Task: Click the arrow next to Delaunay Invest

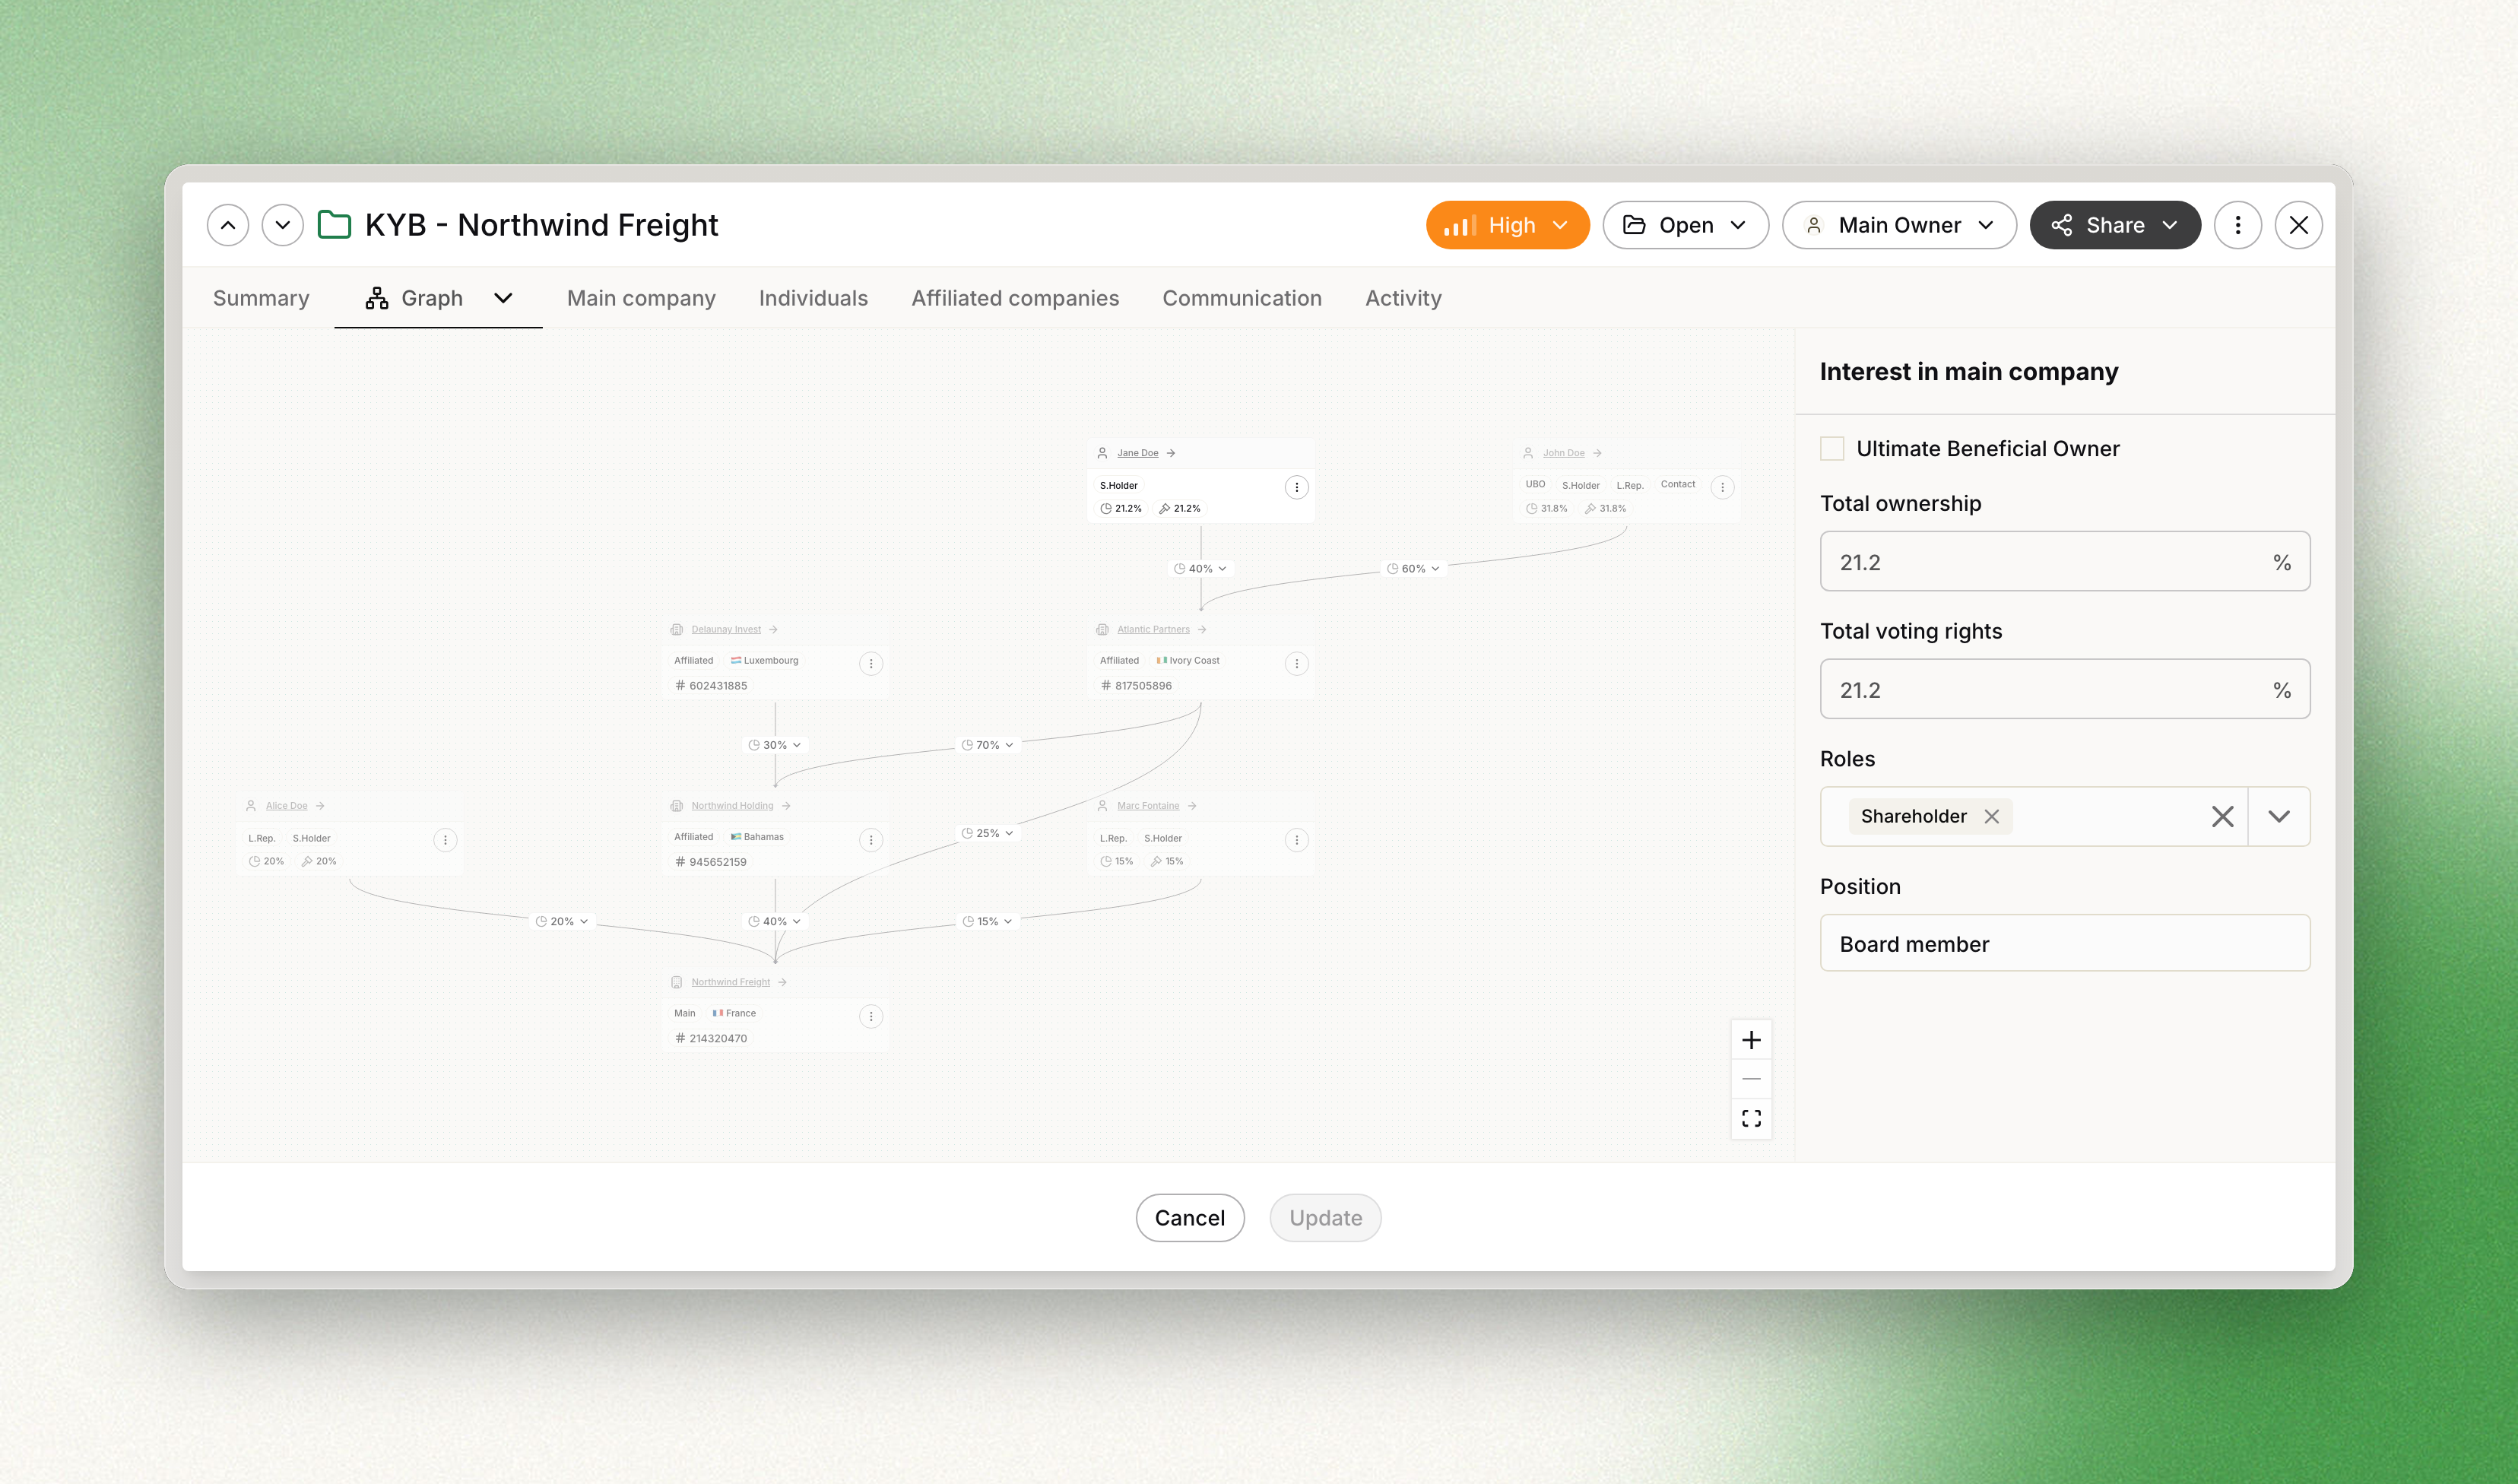Action: (x=773, y=629)
